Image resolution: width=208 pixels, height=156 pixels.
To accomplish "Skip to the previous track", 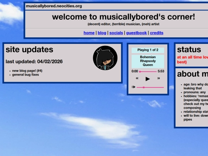I will (137, 78).
